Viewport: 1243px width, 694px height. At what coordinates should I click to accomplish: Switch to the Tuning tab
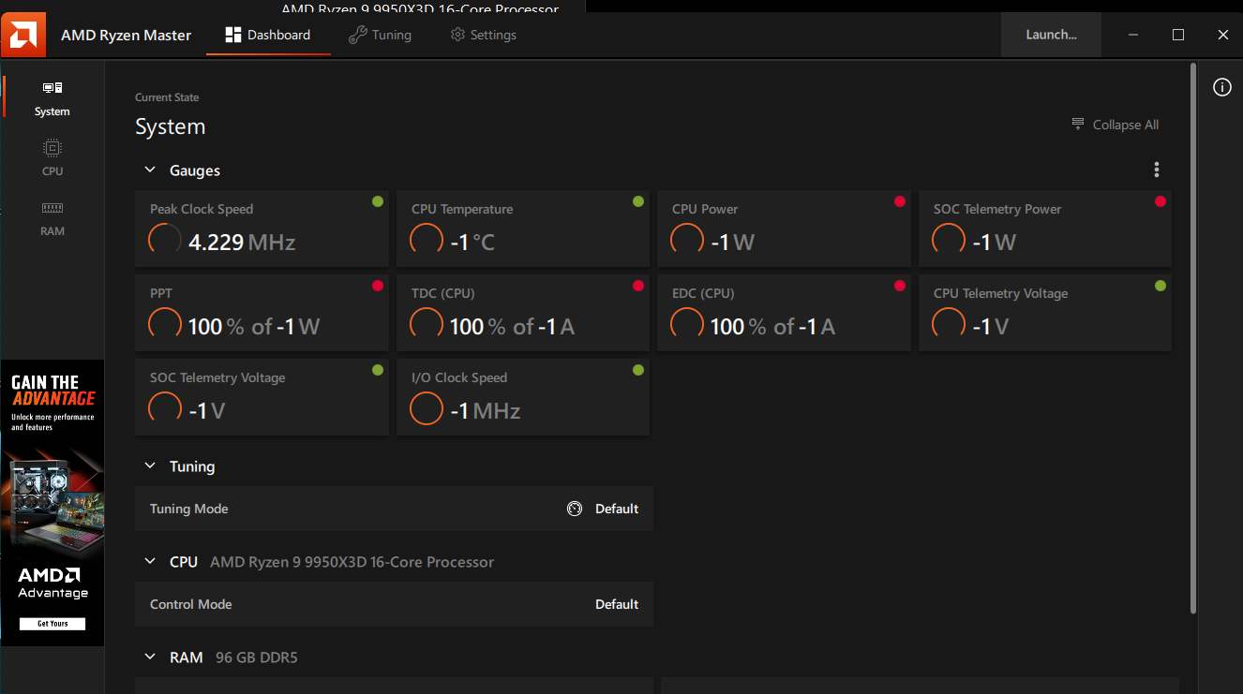380,35
